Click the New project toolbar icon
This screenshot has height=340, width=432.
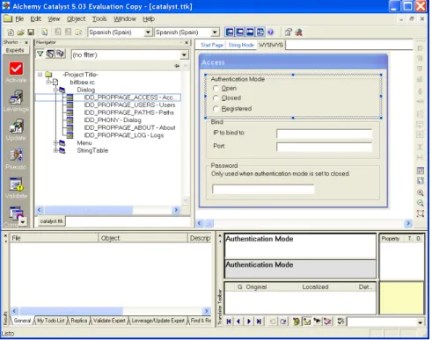11,33
